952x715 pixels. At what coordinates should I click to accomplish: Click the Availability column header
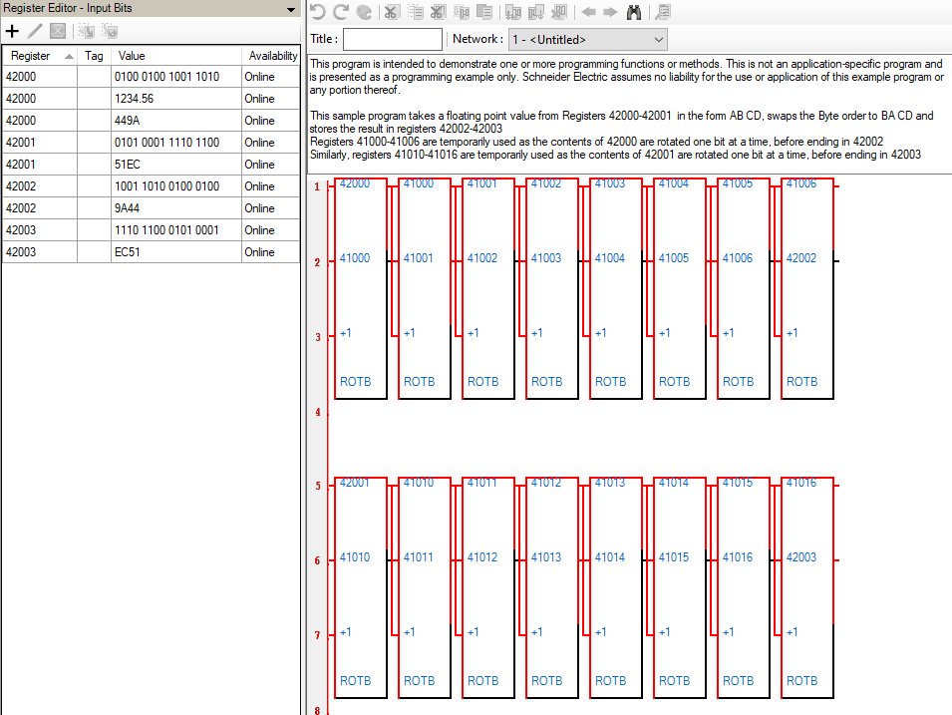click(272, 55)
